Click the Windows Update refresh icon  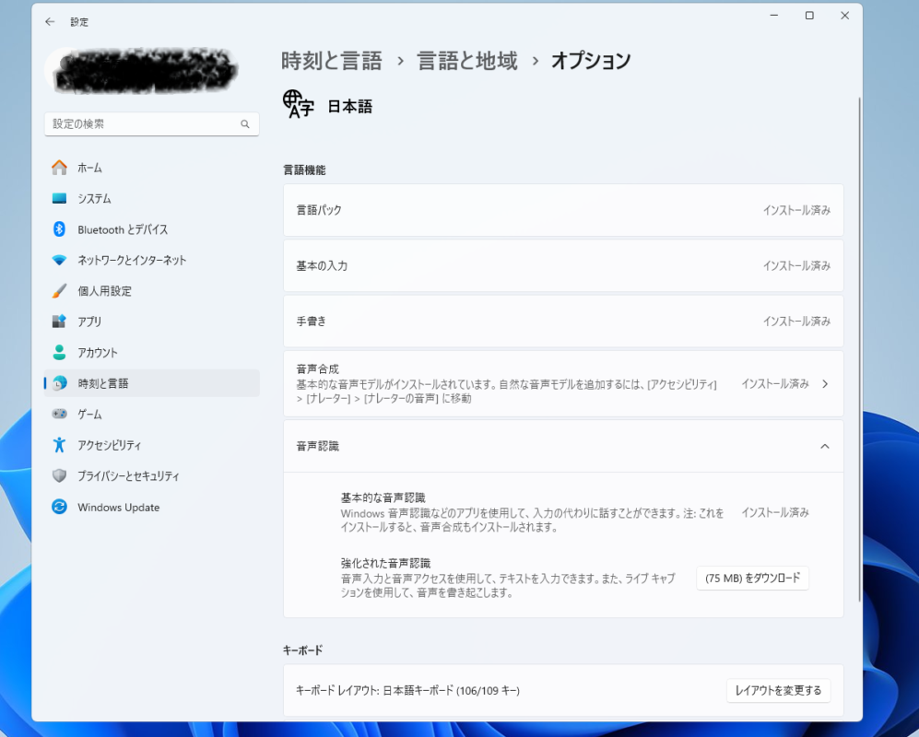click(x=59, y=507)
